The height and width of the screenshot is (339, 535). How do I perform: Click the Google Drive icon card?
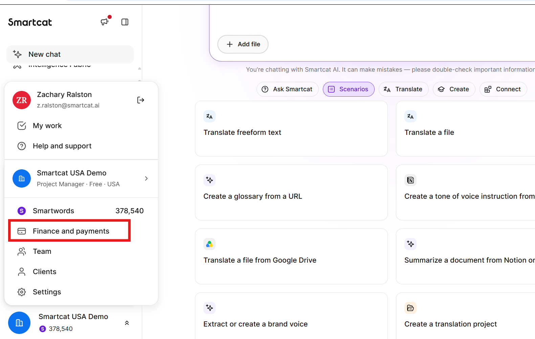click(x=209, y=244)
